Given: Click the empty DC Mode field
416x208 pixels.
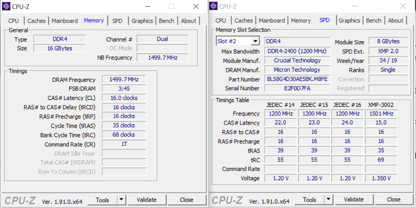Looking at the screenshot, I should tap(163, 48).
